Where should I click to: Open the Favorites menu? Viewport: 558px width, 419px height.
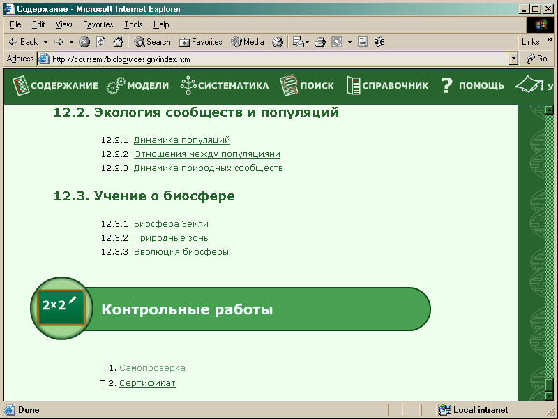(x=98, y=24)
